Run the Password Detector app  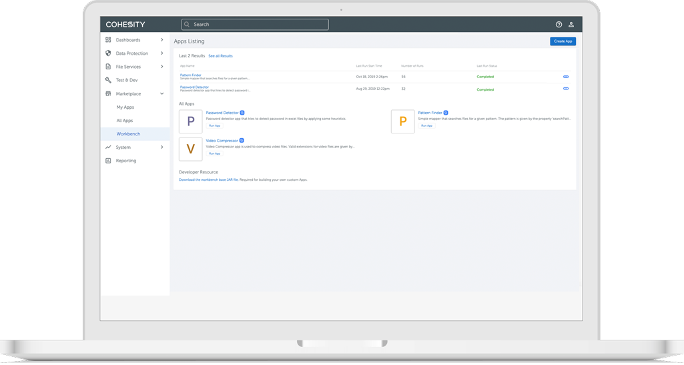(215, 125)
